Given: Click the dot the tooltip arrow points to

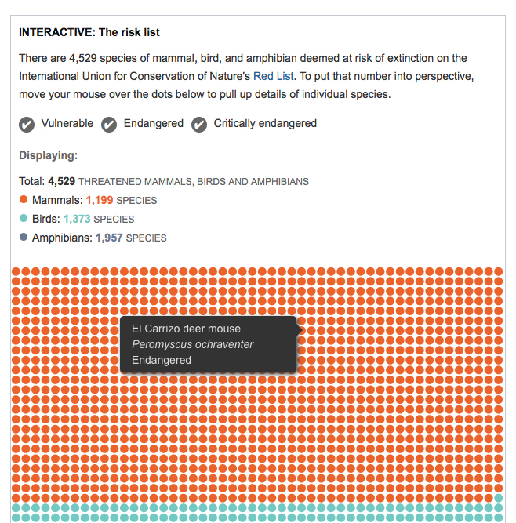Looking at the screenshot, I should [302, 331].
